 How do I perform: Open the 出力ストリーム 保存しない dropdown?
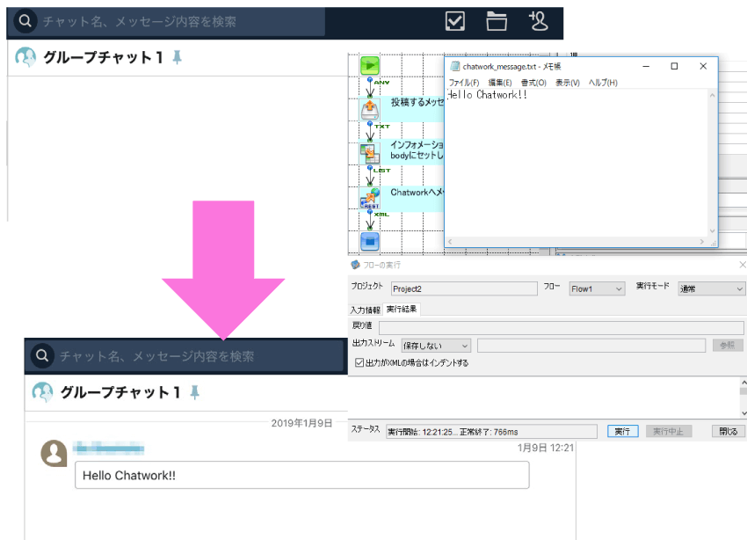tap(436, 345)
